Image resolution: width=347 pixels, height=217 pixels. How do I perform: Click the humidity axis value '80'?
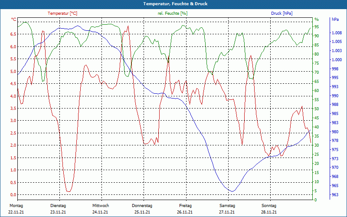click(317, 54)
